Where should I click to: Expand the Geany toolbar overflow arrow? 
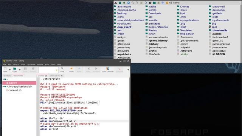coord(128,70)
